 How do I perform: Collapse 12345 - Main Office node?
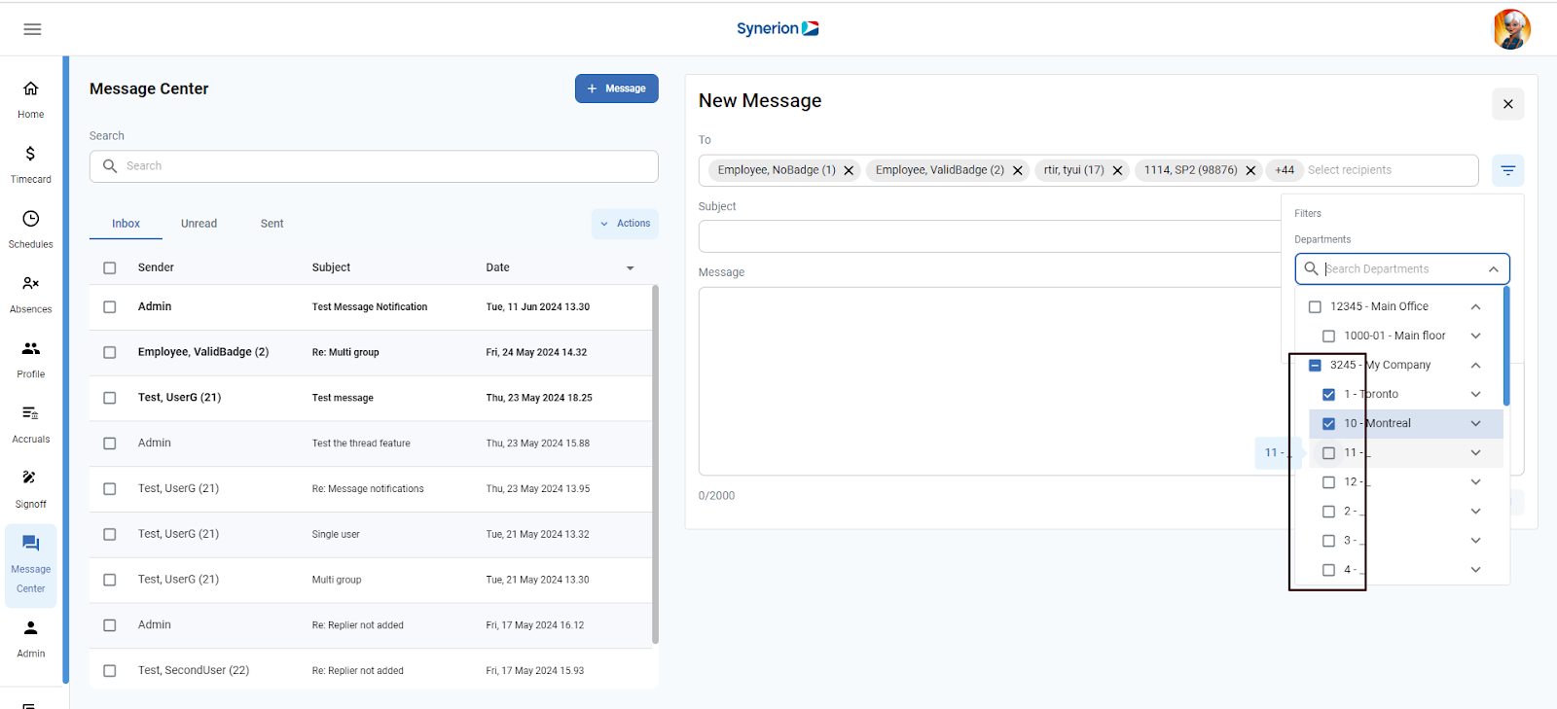1475,306
